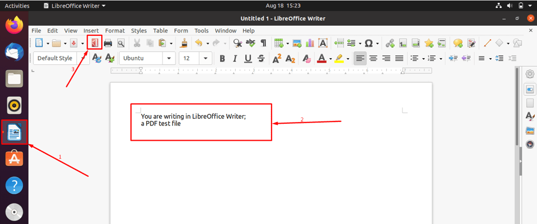The image size is (537, 224).
Task: Insert a page break
Action: [339, 43]
